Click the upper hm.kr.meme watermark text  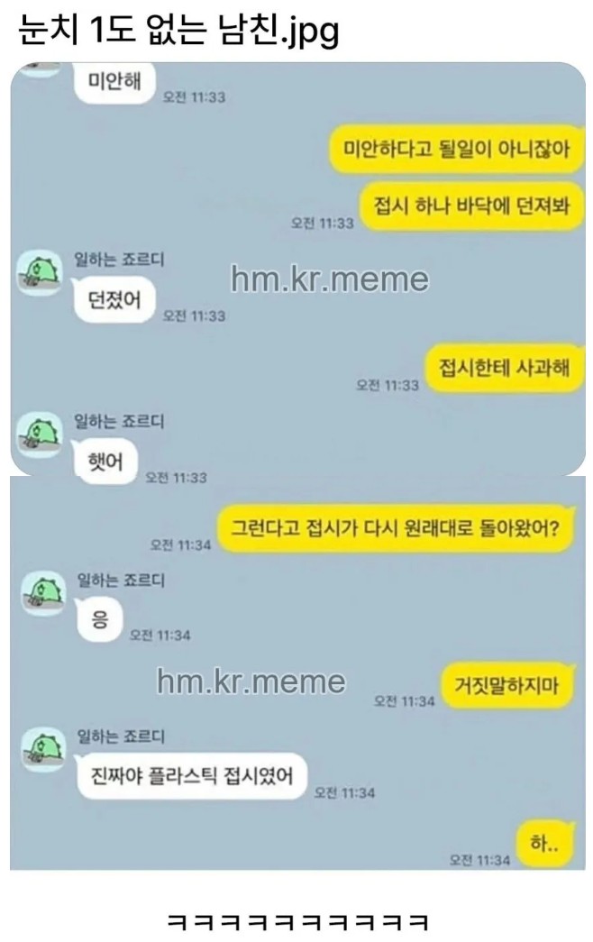tap(330, 279)
